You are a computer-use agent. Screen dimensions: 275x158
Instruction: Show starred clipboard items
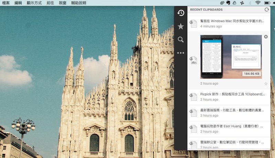click(x=181, y=26)
